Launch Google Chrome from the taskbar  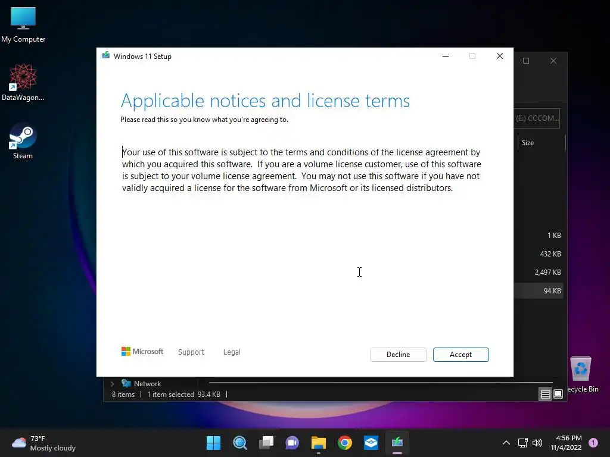click(345, 443)
